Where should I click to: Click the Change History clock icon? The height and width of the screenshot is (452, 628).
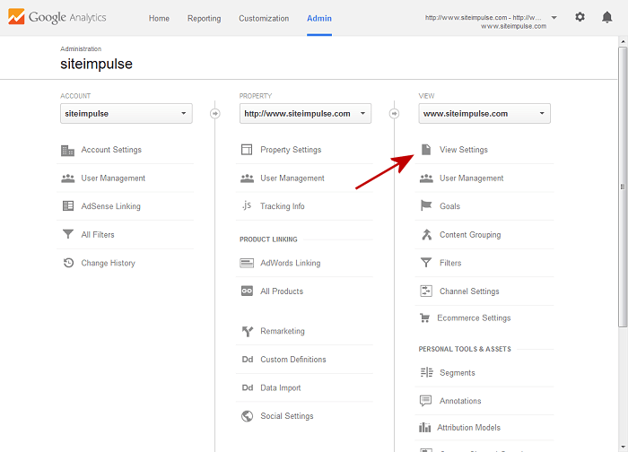[x=68, y=263]
